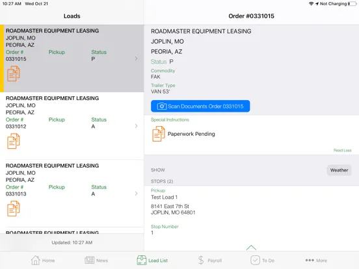
Task: Tap the STOPS (2) section header
Action: point(162,181)
